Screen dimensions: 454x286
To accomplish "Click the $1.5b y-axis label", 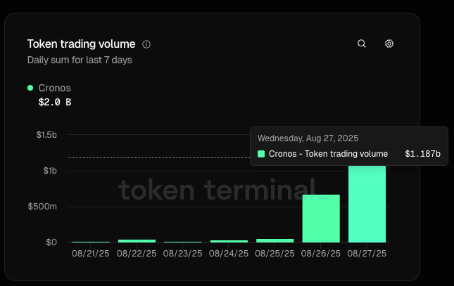I will tap(46, 134).
